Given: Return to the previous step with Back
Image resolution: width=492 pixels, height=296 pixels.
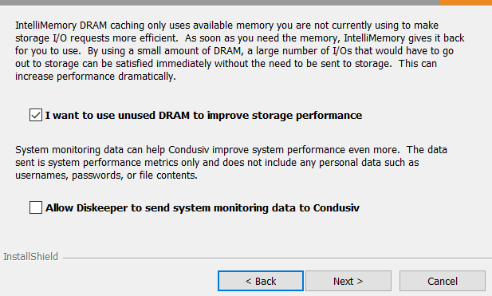Looking at the screenshot, I should [x=261, y=281].
